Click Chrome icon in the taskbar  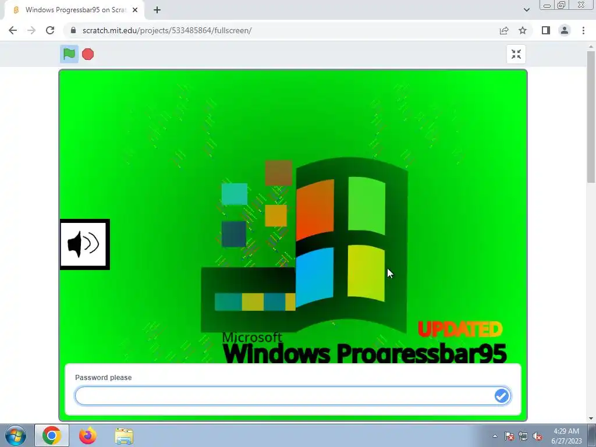tap(52, 436)
